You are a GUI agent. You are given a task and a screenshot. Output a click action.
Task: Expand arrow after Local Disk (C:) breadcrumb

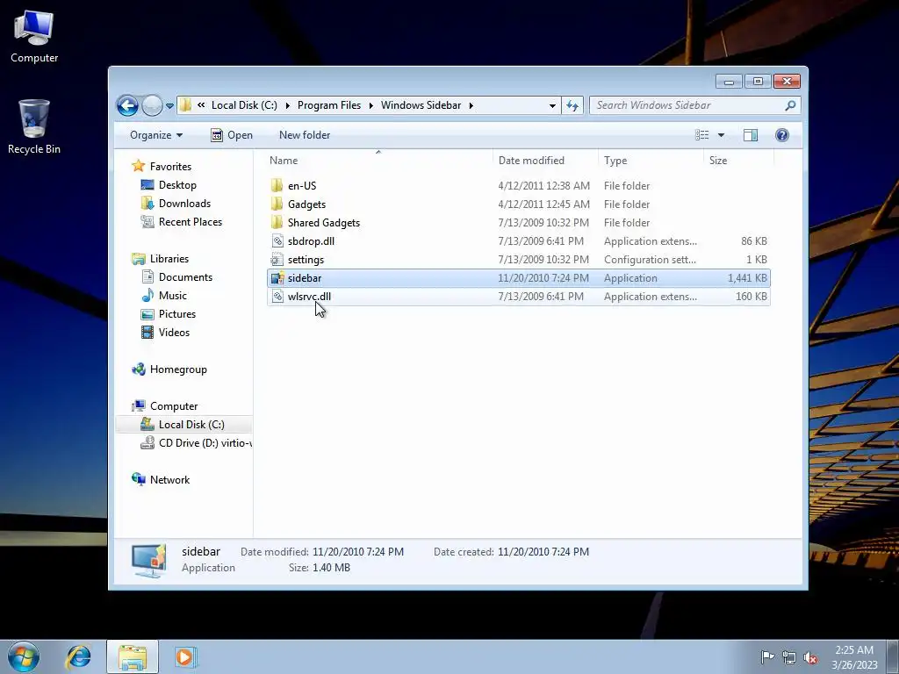[287, 105]
